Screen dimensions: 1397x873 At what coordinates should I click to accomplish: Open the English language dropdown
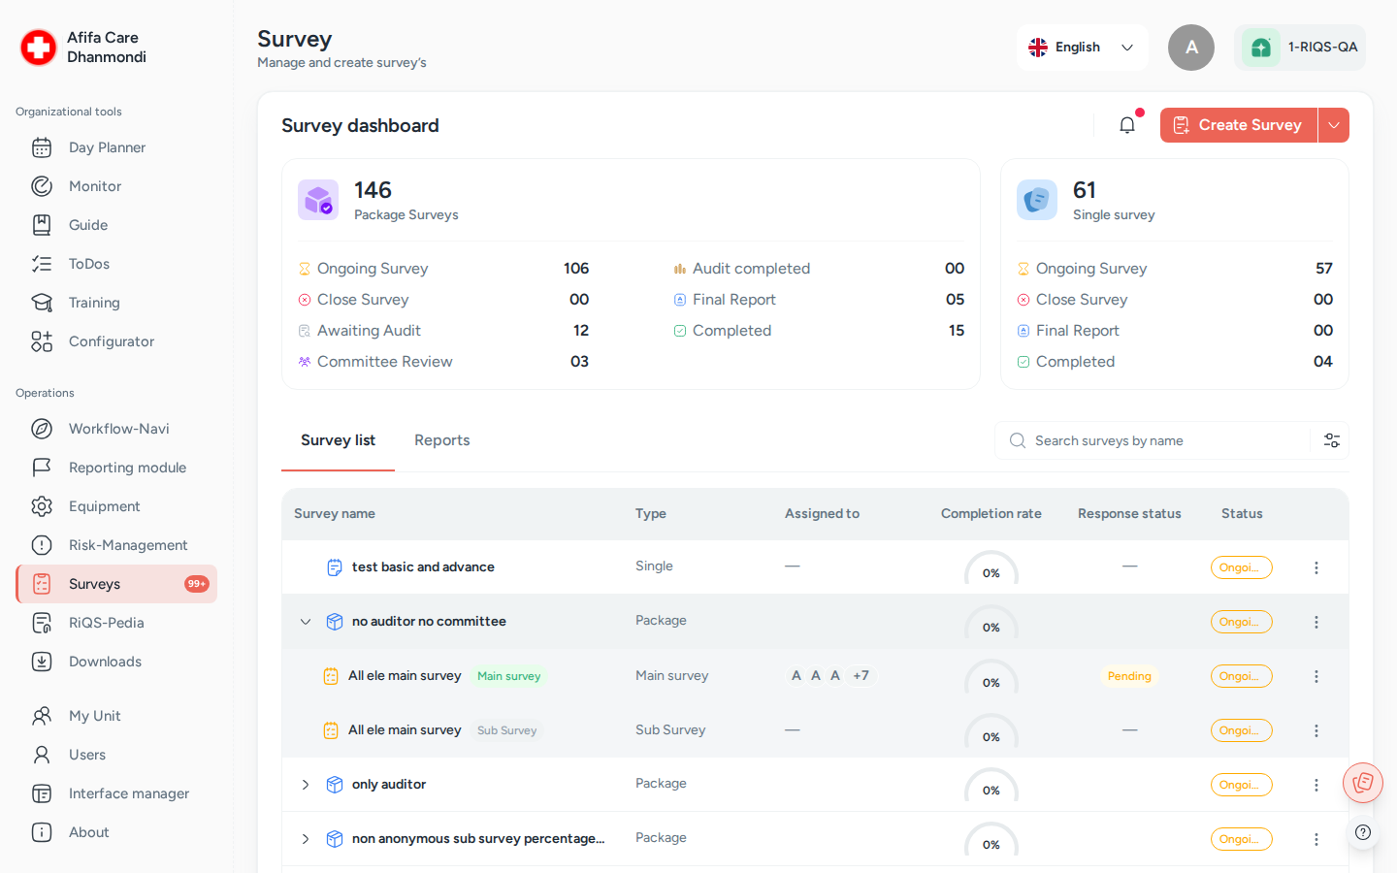coord(1083,48)
